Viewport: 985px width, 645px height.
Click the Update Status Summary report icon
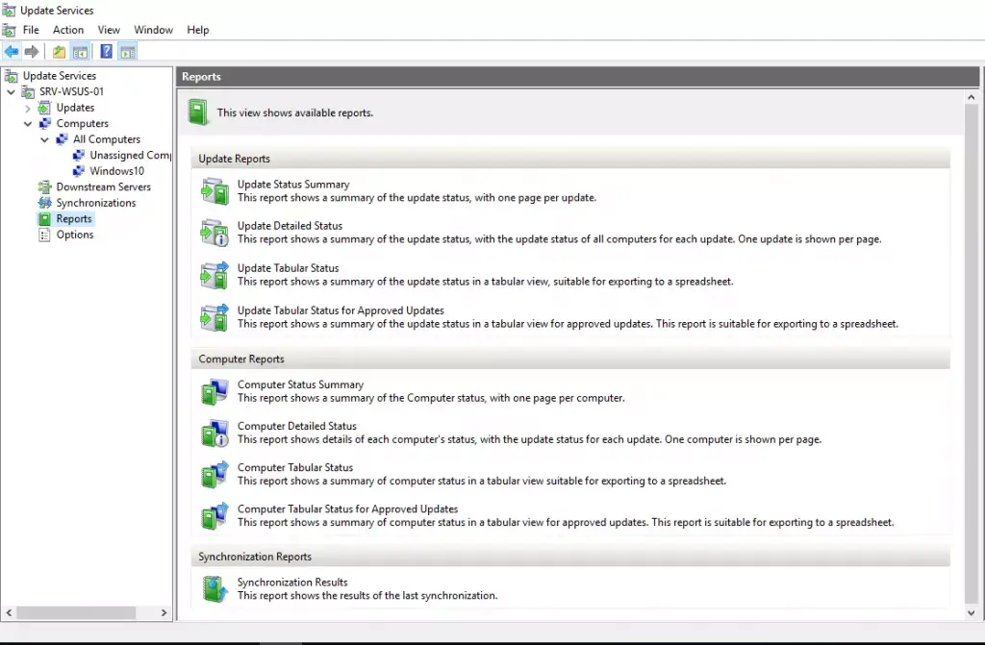[214, 191]
